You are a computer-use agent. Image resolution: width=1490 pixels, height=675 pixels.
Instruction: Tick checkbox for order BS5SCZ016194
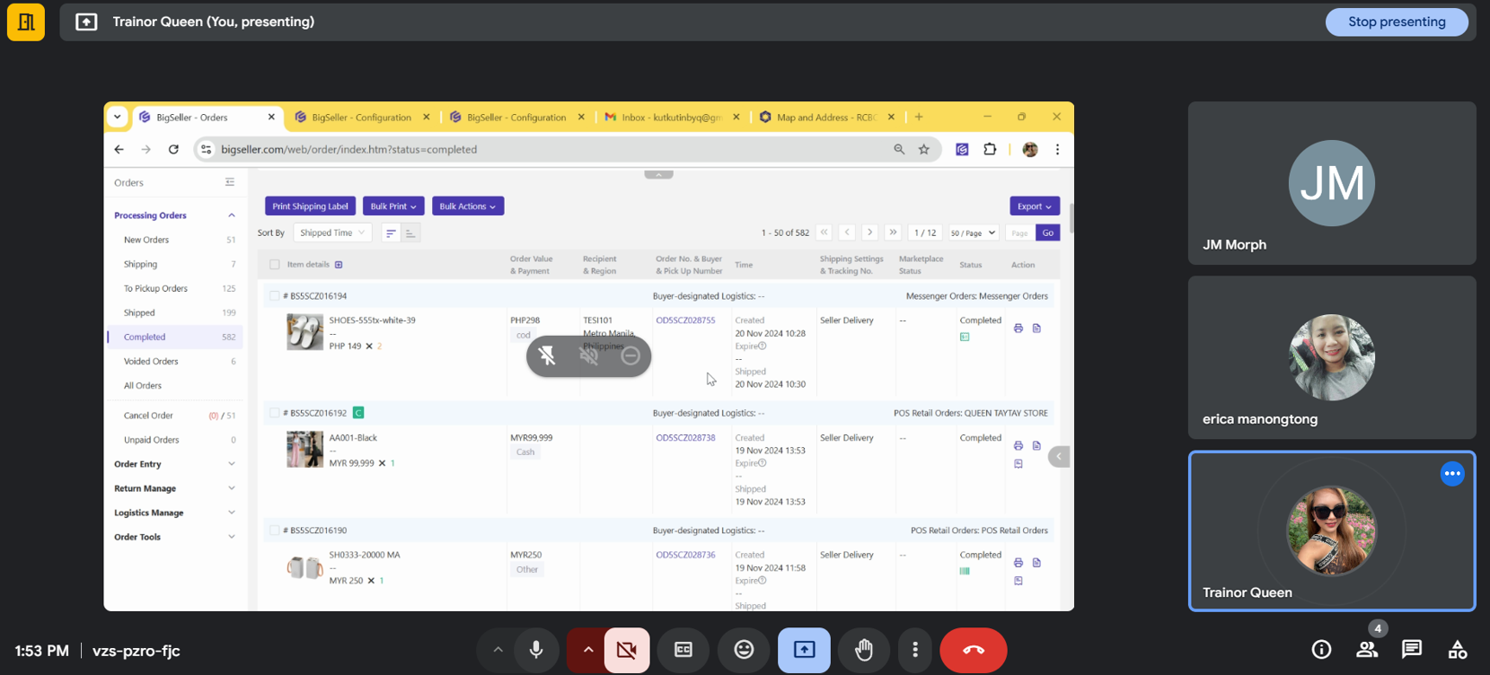coord(275,295)
